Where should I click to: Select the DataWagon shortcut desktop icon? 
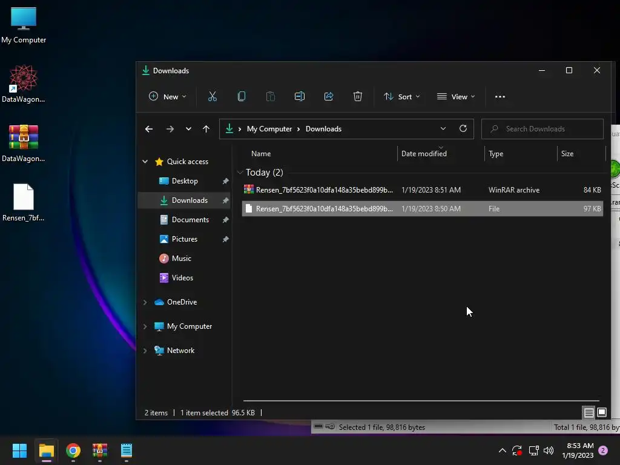[24, 84]
